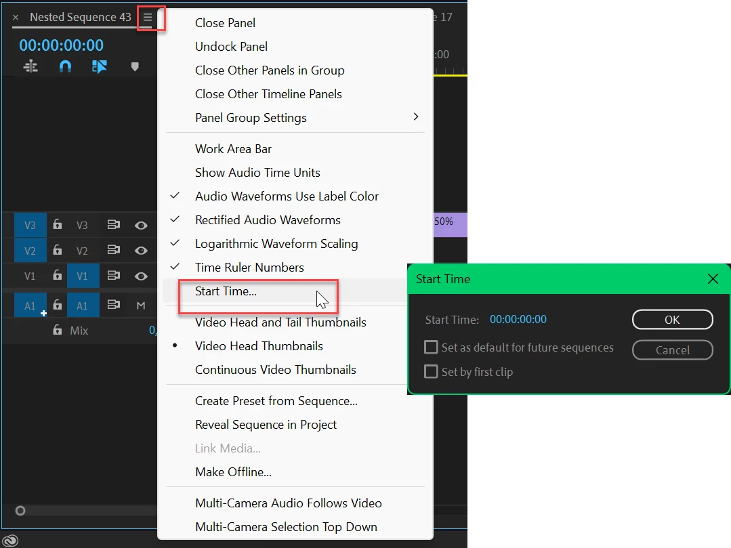Image resolution: width=731 pixels, height=548 pixels.
Task: Click the timeline zoom scrollbar handle
Action: point(20,511)
